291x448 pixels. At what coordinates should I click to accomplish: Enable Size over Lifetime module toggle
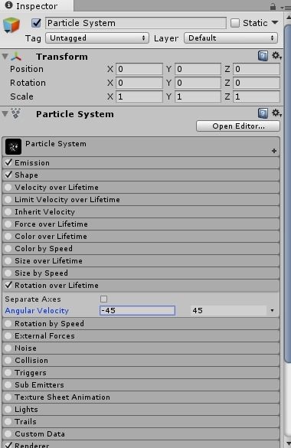[8, 261]
